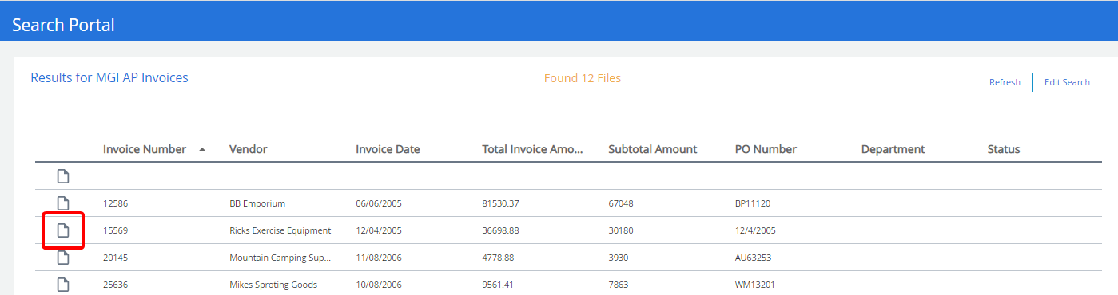
Task: Sort by Invoice Date column header
Action: (388, 149)
